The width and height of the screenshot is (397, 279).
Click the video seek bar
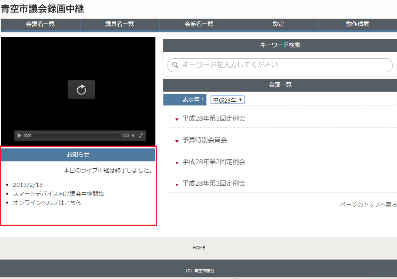point(77,136)
